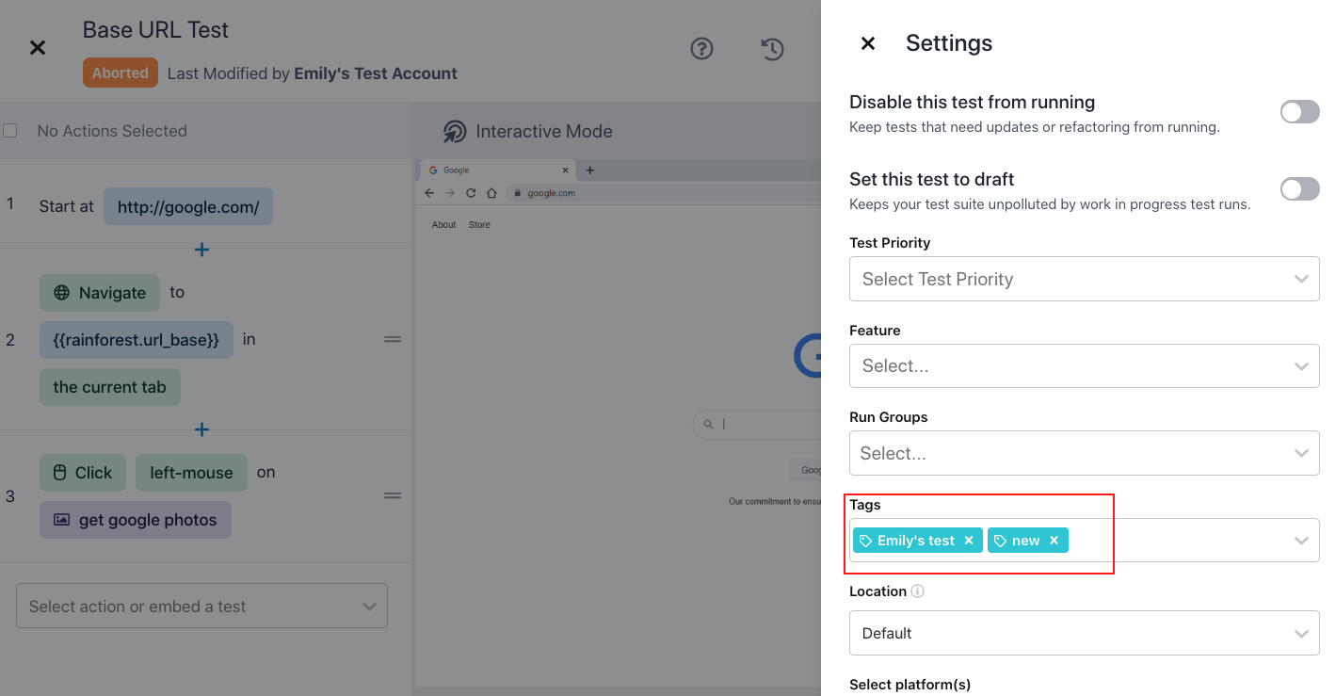Remove the Emily's test tag
1336x696 pixels.
[x=969, y=541]
